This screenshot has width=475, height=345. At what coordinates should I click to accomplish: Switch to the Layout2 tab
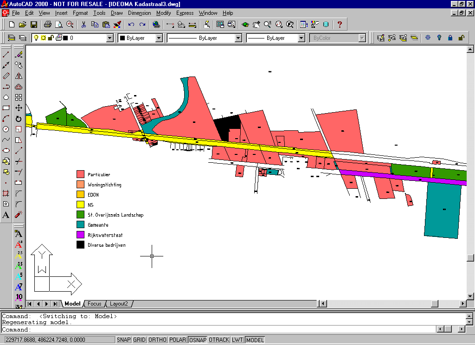click(x=119, y=304)
